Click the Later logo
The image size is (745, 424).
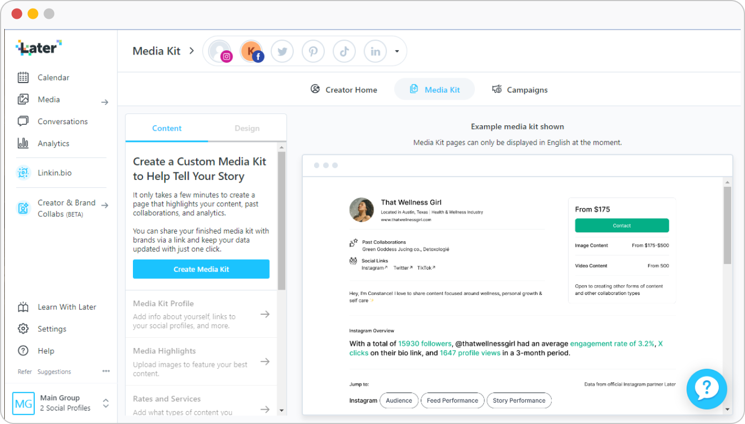pos(39,48)
